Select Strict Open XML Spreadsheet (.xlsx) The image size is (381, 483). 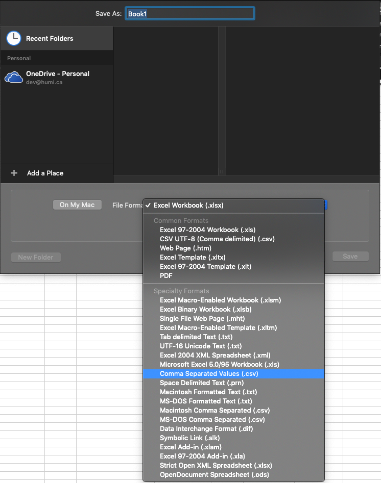[x=233, y=466]
